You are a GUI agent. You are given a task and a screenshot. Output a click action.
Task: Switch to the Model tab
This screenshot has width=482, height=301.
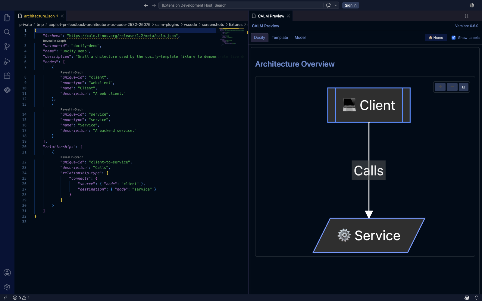[300, 38]
